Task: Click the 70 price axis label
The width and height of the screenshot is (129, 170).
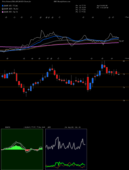Action: coord(124,101)
